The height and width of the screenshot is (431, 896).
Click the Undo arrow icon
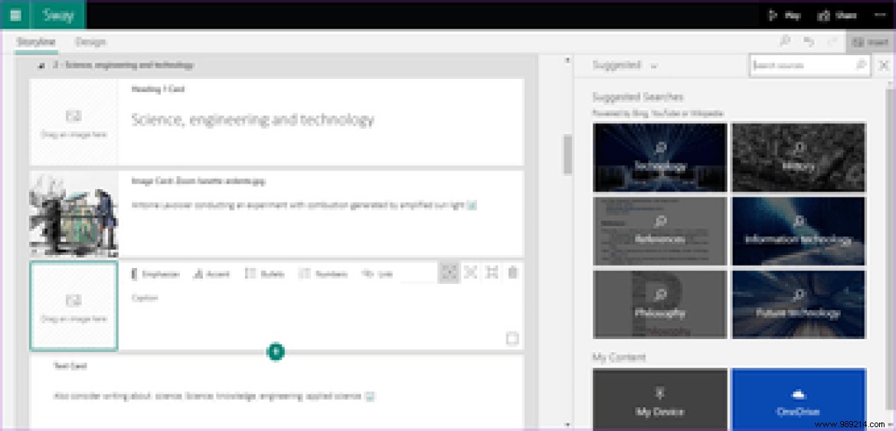[809, 41]
